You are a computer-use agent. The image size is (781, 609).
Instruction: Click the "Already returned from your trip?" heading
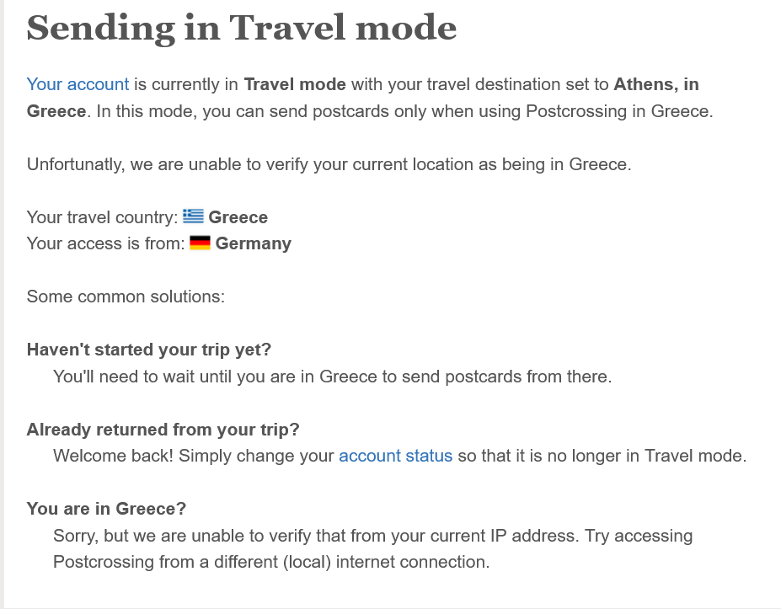coord(163,430)
